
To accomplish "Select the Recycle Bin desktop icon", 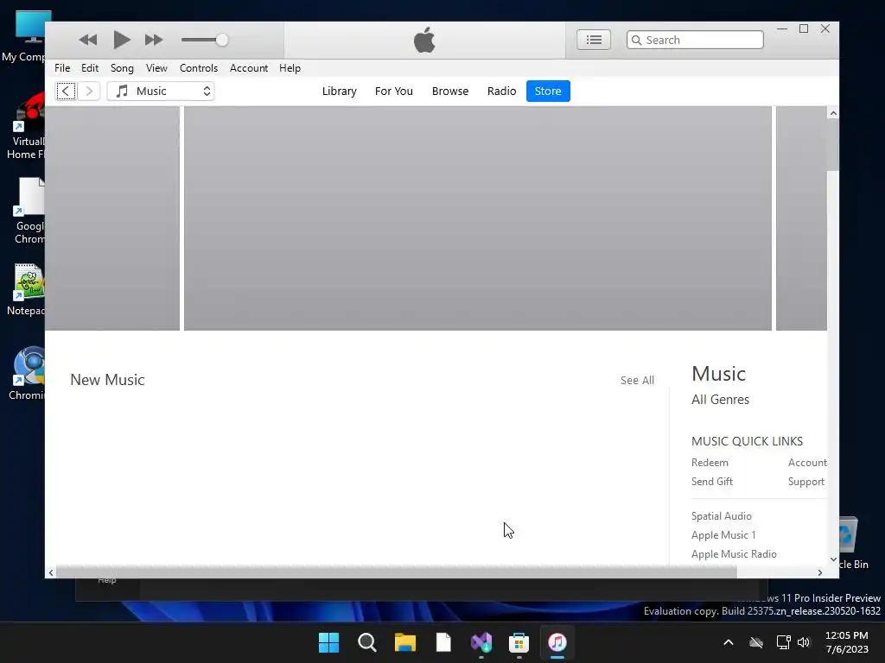I will [853, 544].
